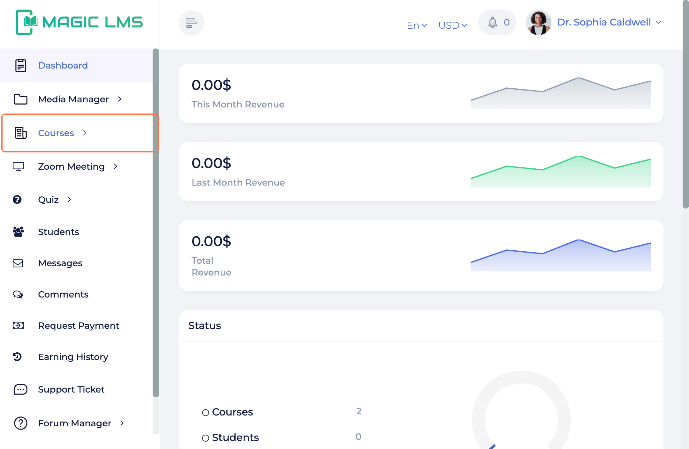This screenshot has width=689, height=449.
Task: Click the Messages envelope icon
Action: pyautogui.click(x=18, y=263)
